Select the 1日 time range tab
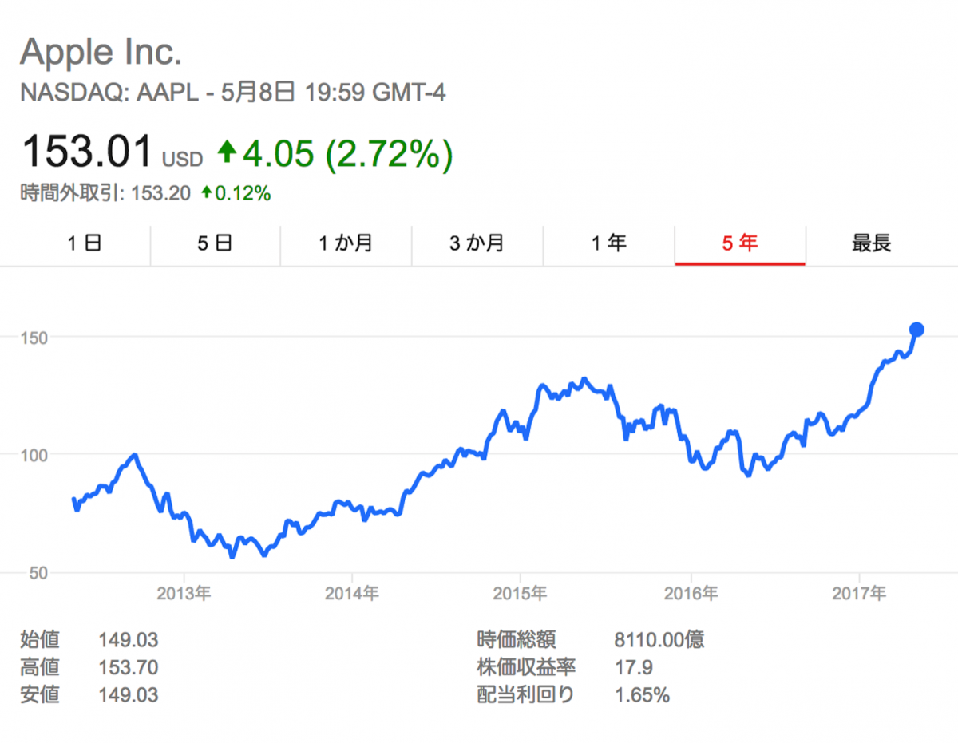 [x=84, y=243]
